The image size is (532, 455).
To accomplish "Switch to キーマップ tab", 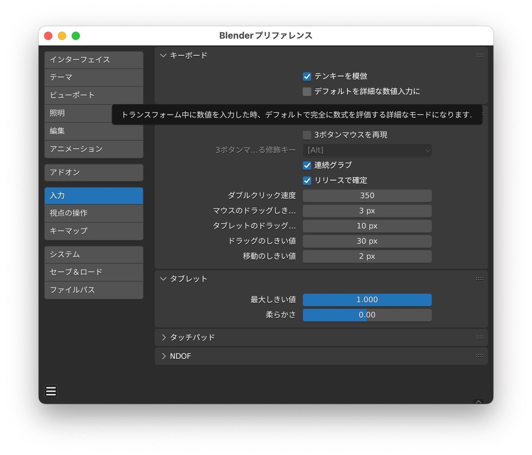I will pos(94,231).
